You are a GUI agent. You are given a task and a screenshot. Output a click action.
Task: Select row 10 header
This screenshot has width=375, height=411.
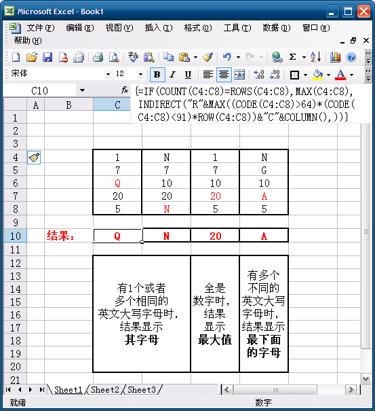(x=15, y=236)
